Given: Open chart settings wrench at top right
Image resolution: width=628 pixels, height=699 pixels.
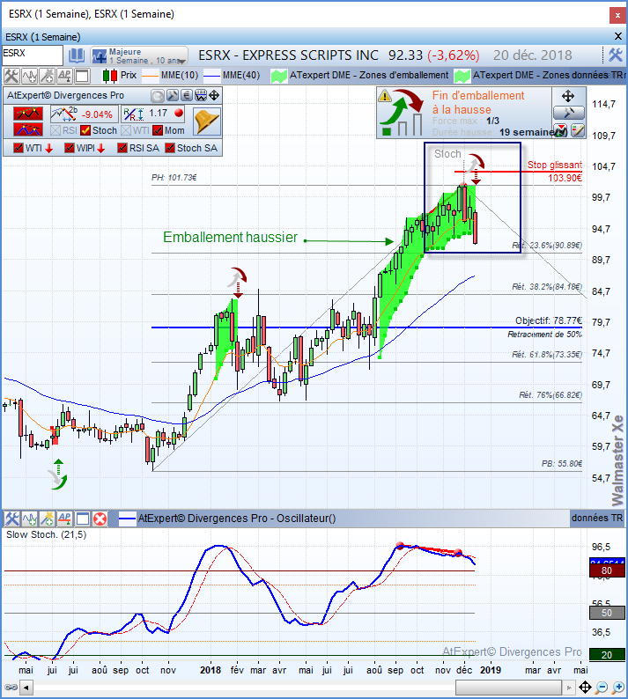Looking at the screenshot, I should [616, 55].
